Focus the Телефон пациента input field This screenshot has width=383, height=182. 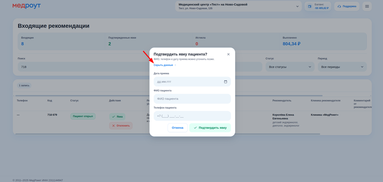192,116
